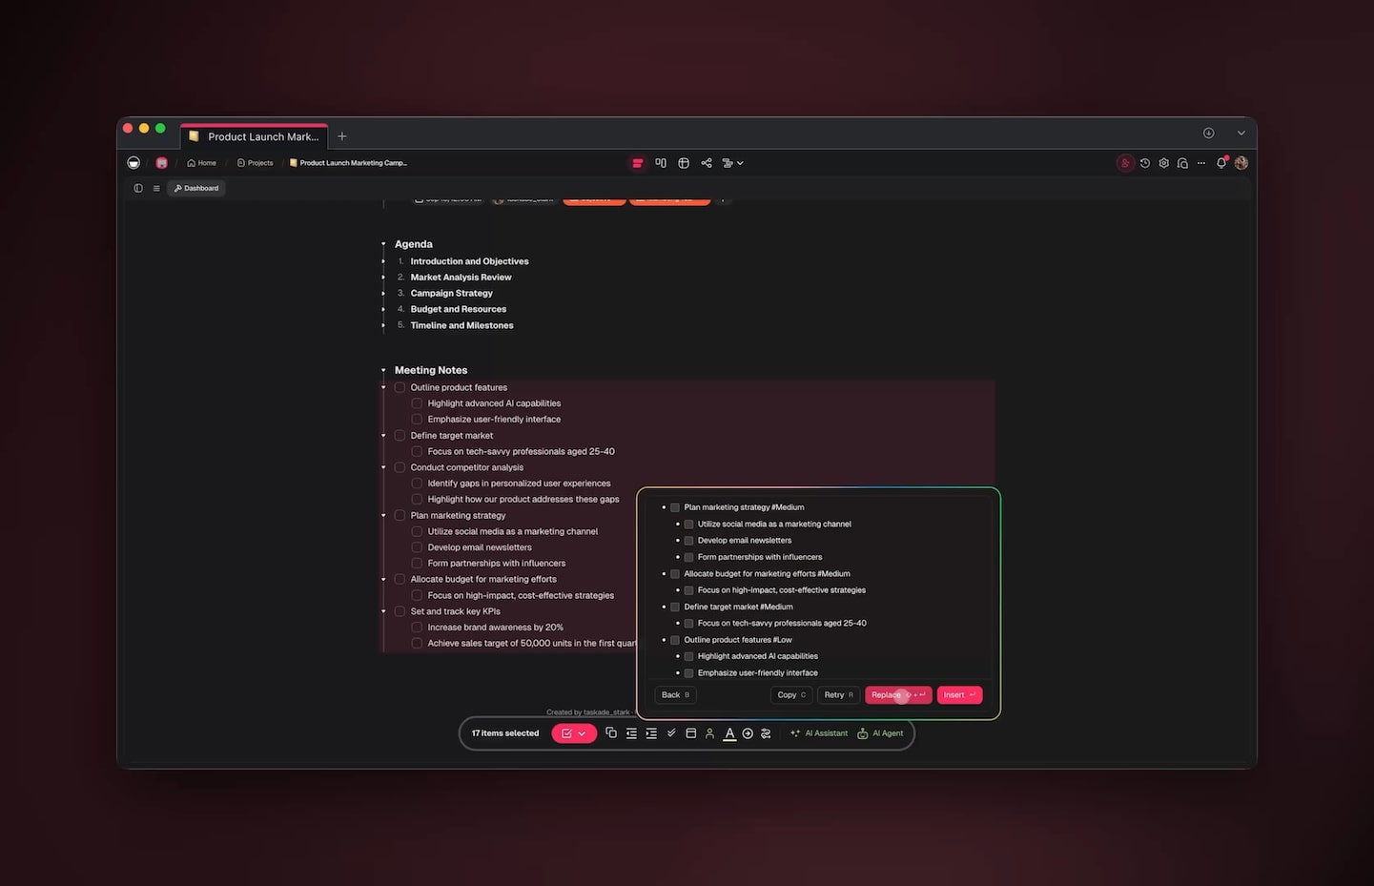Open the mind map view icon

click(707, 163)
